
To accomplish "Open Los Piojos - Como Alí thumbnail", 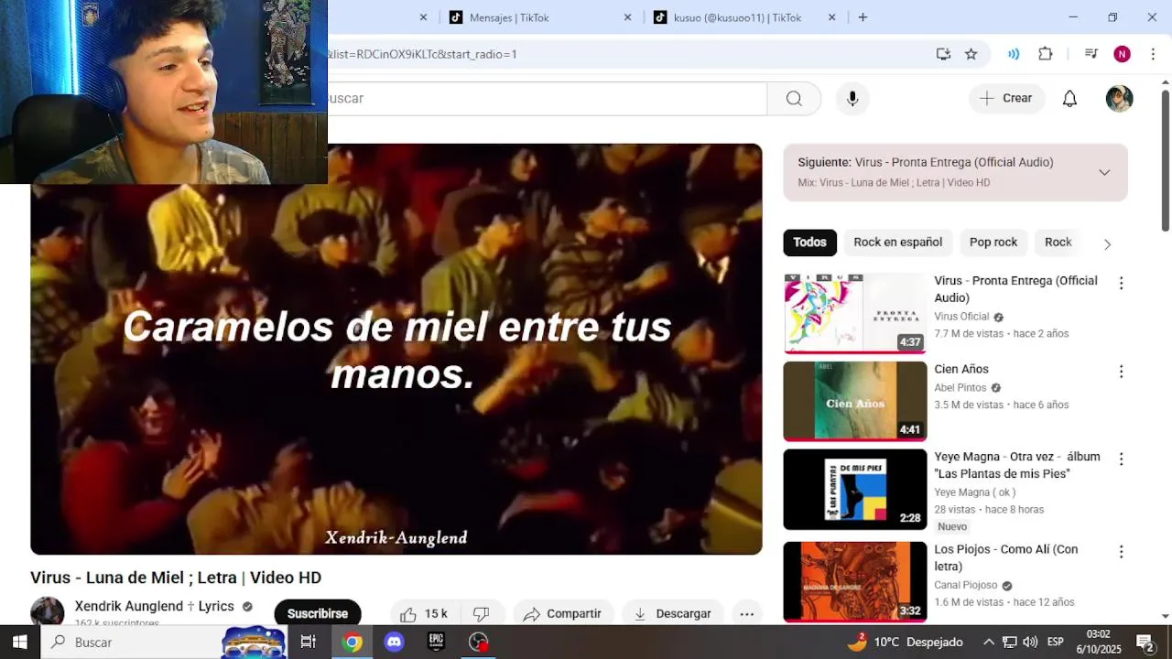I will [x=855, y=581].
